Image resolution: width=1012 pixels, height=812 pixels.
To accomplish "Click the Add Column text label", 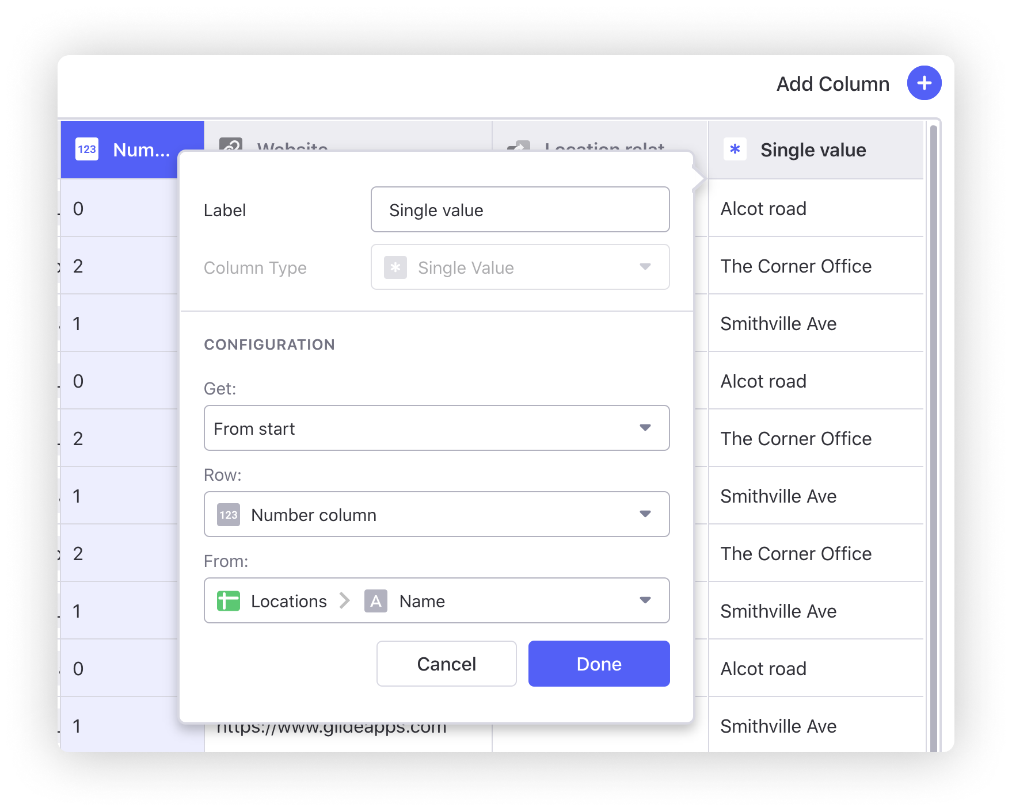I will point(832,84).
